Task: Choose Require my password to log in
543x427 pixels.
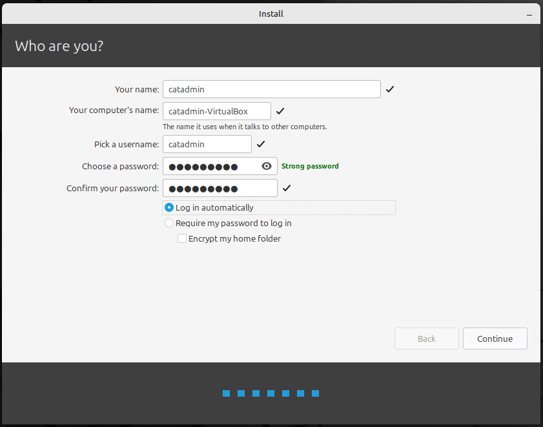Action: click(x=170, y=223)
